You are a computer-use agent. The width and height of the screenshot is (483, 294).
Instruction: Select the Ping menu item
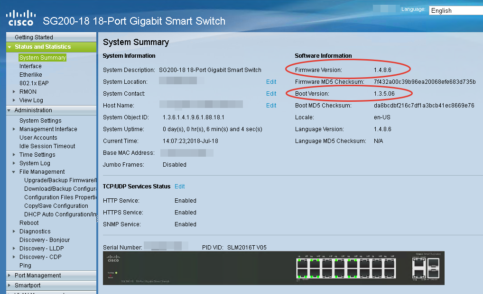25,266
